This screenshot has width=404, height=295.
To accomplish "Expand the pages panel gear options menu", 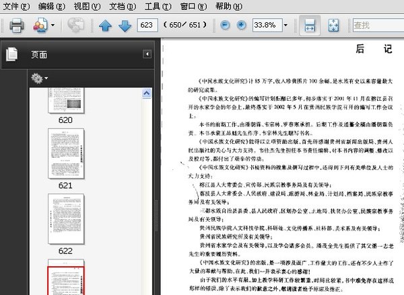I will click(x=40, y=79).
